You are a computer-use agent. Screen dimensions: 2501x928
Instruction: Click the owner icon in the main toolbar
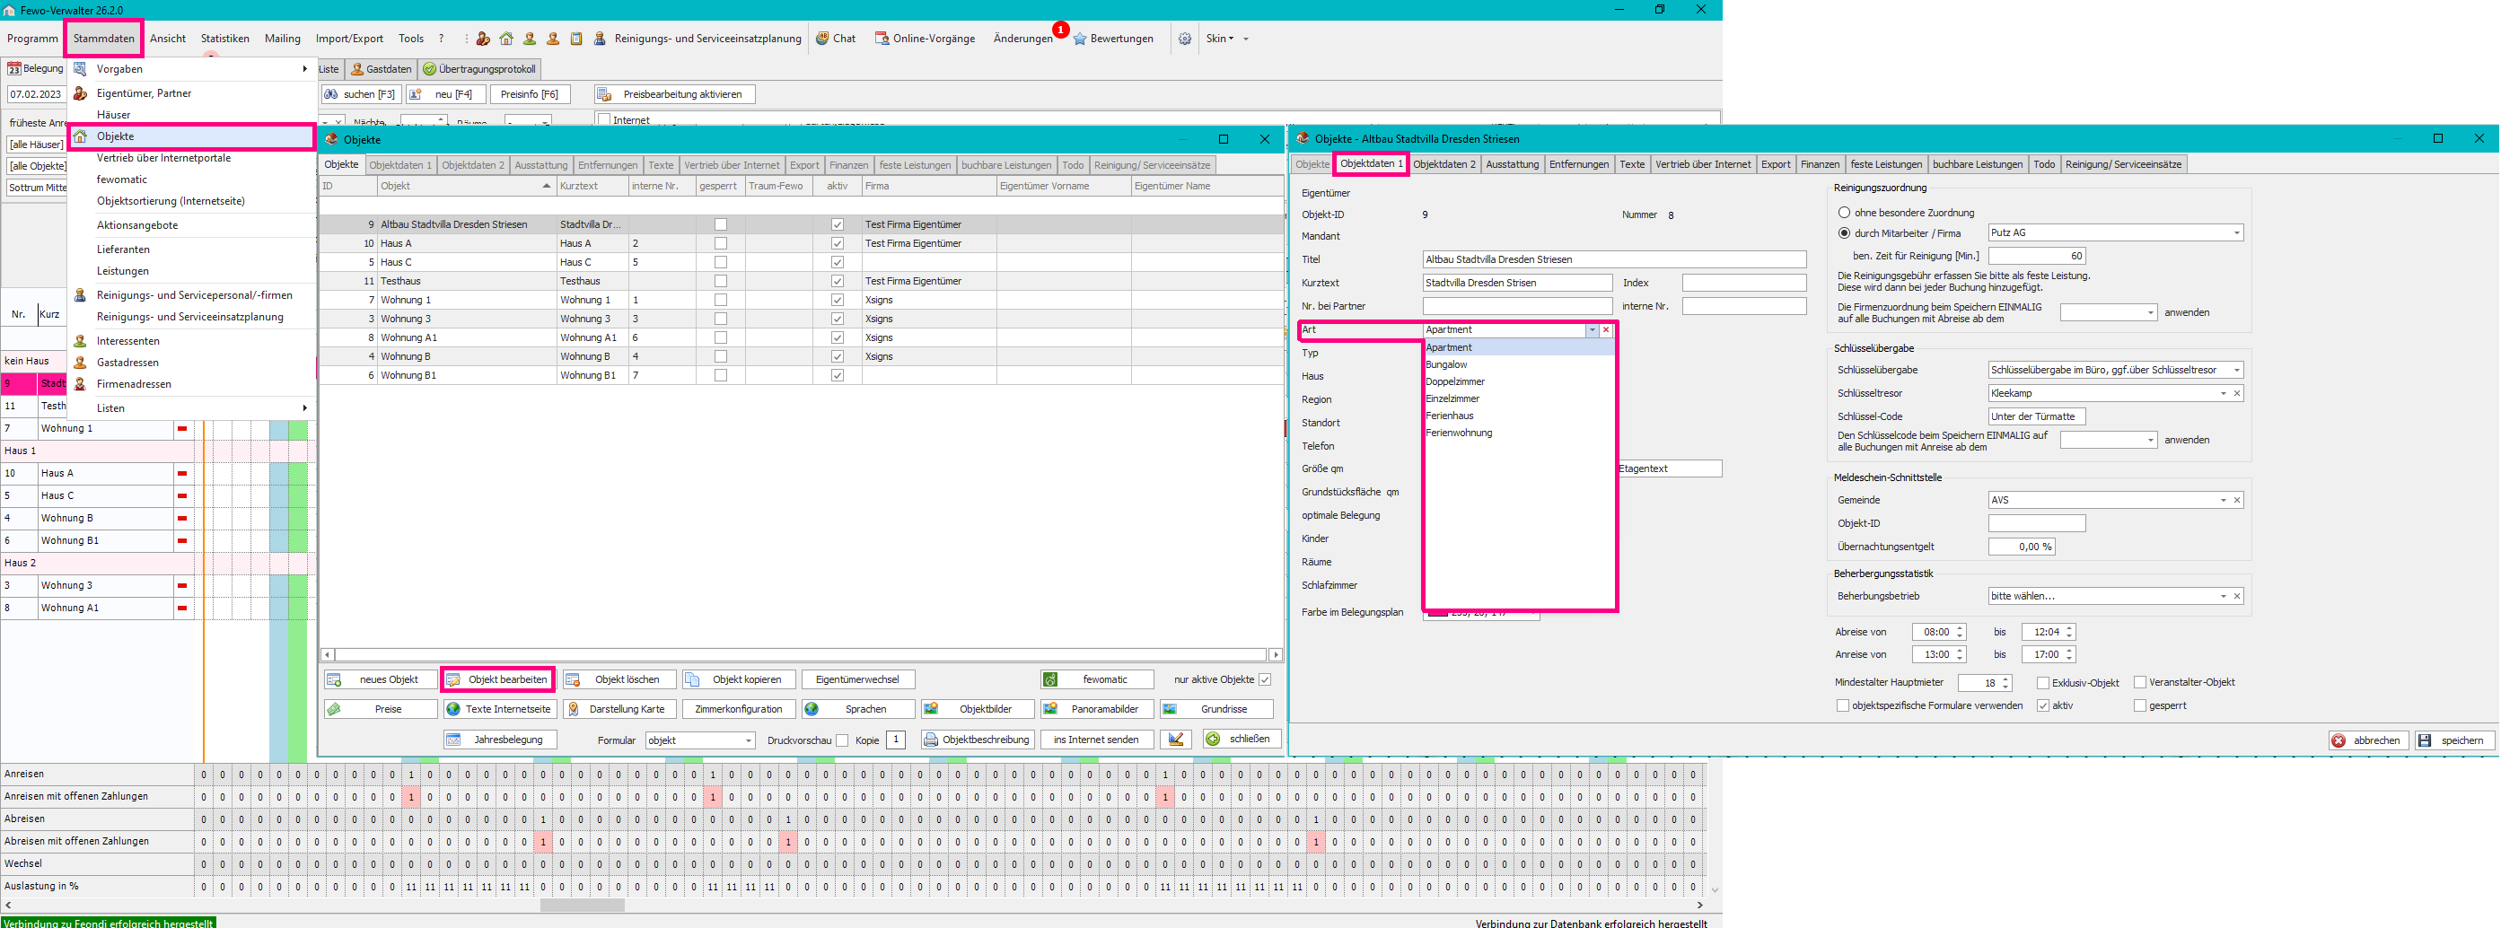483,39
